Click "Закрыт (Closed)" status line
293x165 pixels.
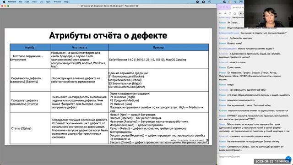click(x=159, y=143)
